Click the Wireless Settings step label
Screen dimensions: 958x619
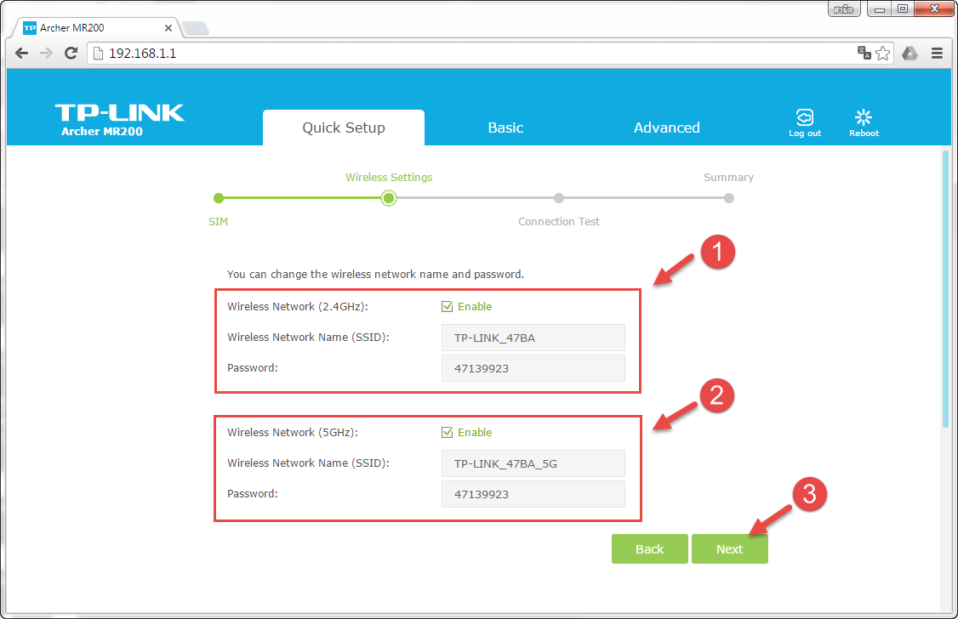[x=389, y=177]
